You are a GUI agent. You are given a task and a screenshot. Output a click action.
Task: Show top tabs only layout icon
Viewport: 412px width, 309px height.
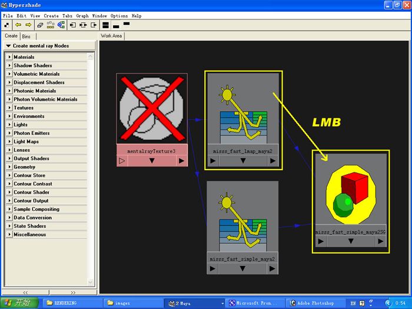[127, 25]
